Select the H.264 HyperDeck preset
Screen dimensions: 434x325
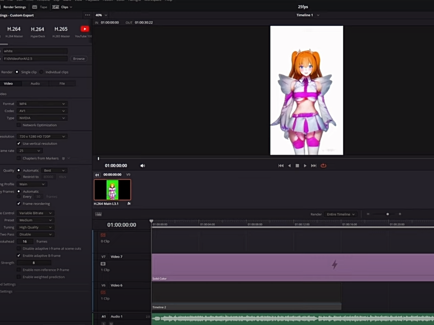38,31
